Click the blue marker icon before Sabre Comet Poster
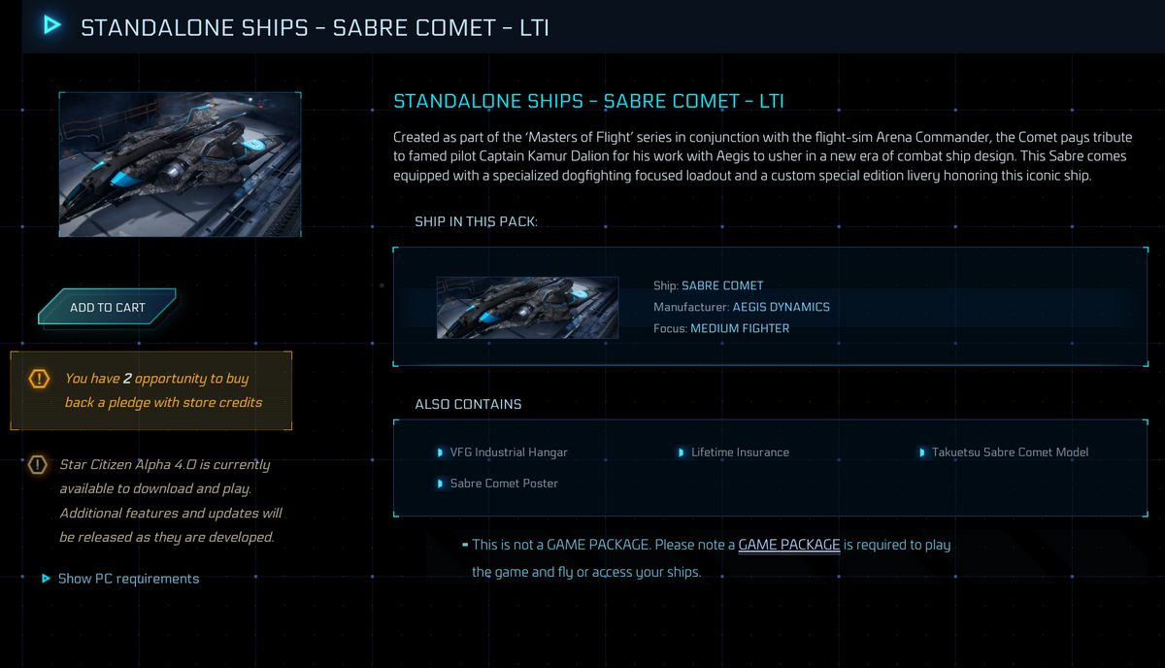Image resolution: width=1165 pixels, height=668 pixels. click(x=442, y=483)
